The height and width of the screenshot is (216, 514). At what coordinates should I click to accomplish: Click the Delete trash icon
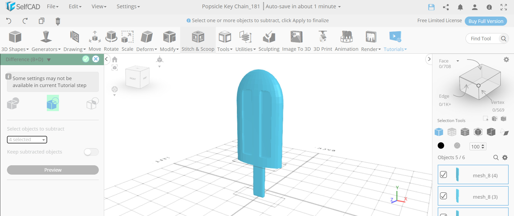click(58, 21)
